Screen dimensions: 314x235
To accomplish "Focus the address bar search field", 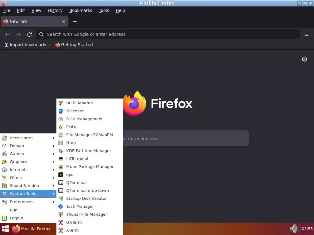I will [168, 34].
